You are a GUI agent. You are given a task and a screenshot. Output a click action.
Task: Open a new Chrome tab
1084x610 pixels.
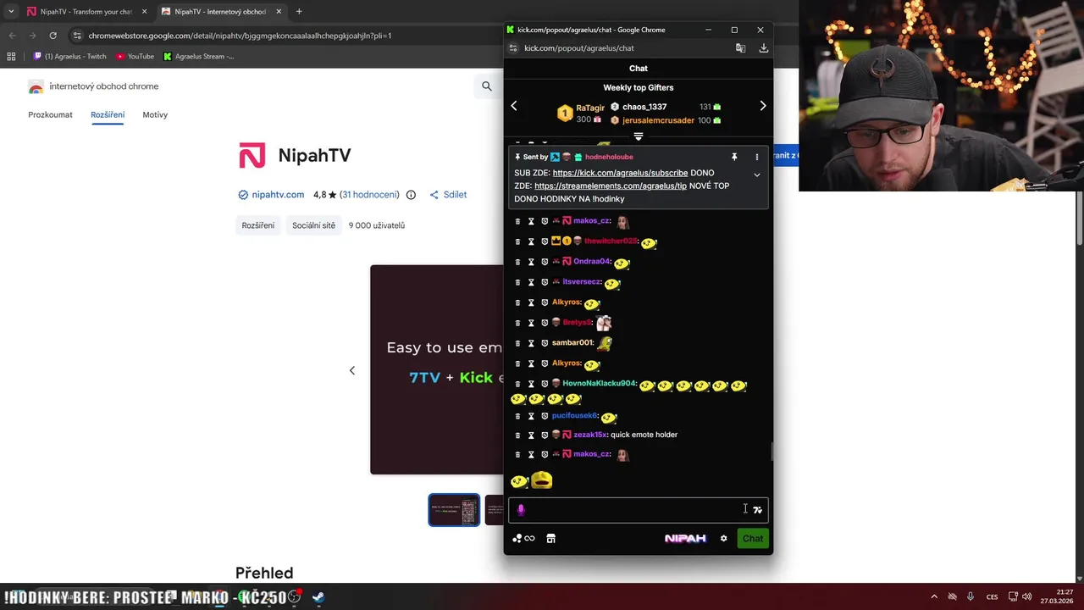click(x=299, y=12)
